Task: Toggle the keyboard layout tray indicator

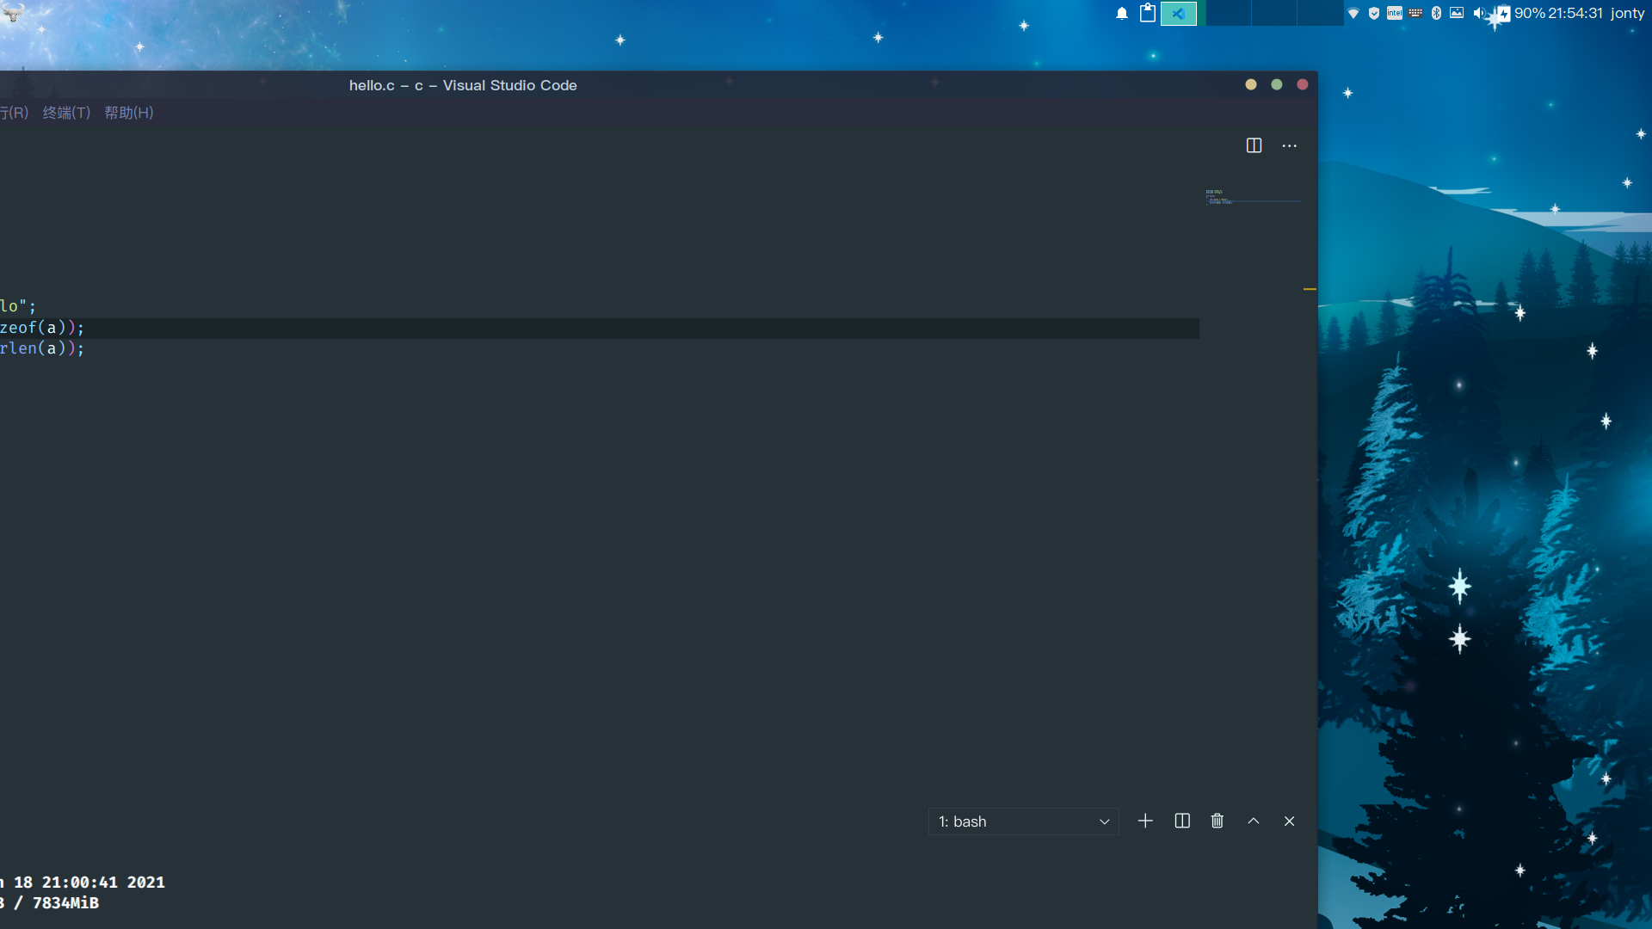Action: coord(1416,13)
